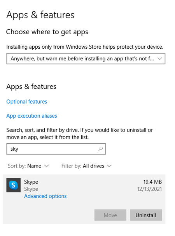The height and width of the screenshot is (236, 175).
Task: Open the Filter by All drives dropdown
Action: pos(86,166)
